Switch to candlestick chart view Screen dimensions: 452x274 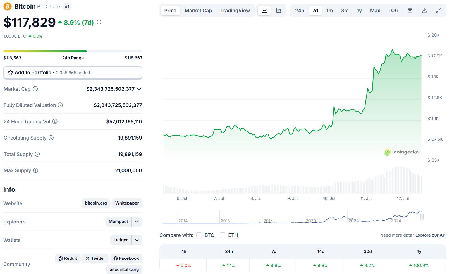pos(279,11)
